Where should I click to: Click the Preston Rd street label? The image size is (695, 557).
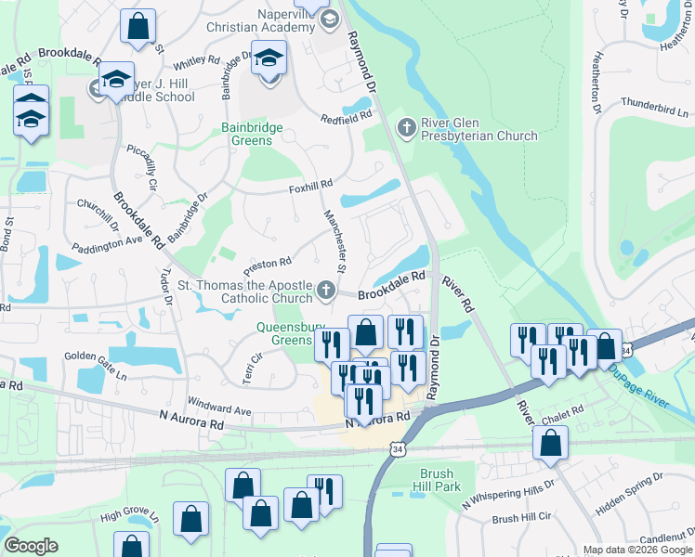point(268,266)
